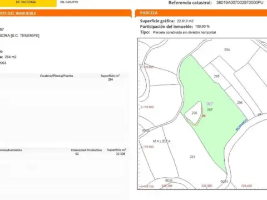
Task: Click the 'Referencia catastral:' label
Action: pyautogui.click(x=190, y=3)
